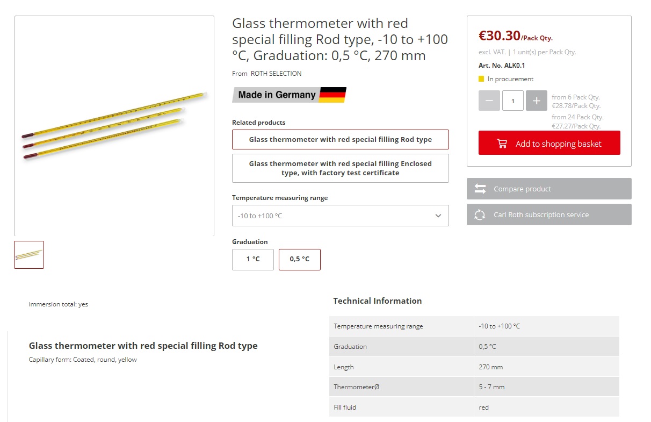The image size is (651, 422).
Task: Decrease quantity with the minus button
Action: point(489,101)
